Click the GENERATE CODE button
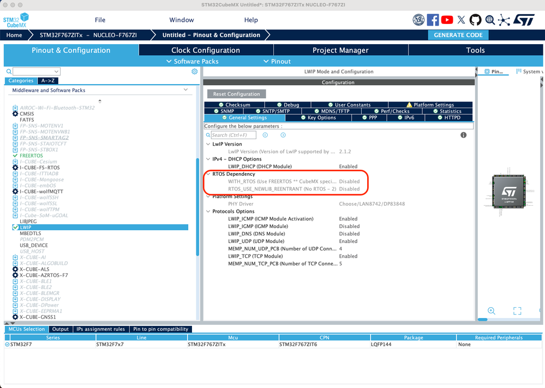 click(x=458, y=35)
